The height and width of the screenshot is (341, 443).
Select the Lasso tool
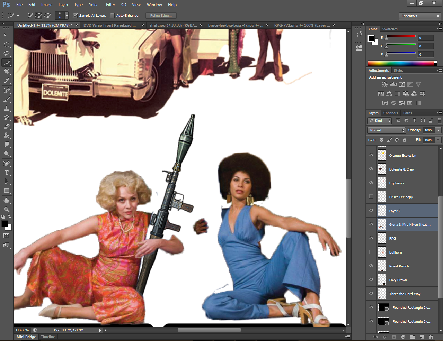point(7,54)
